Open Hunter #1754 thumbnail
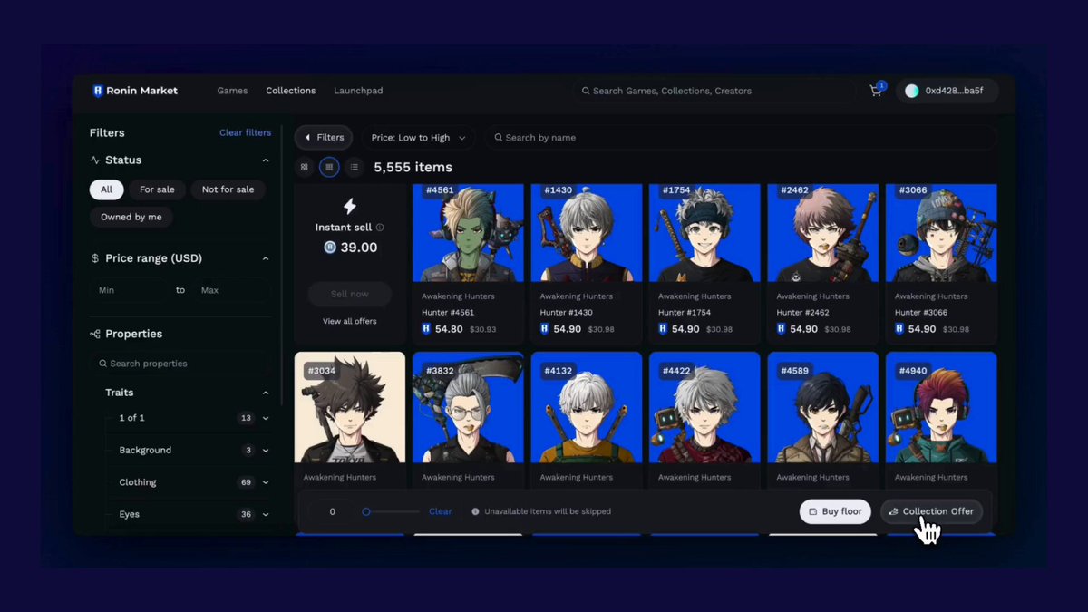 [704, 233]
